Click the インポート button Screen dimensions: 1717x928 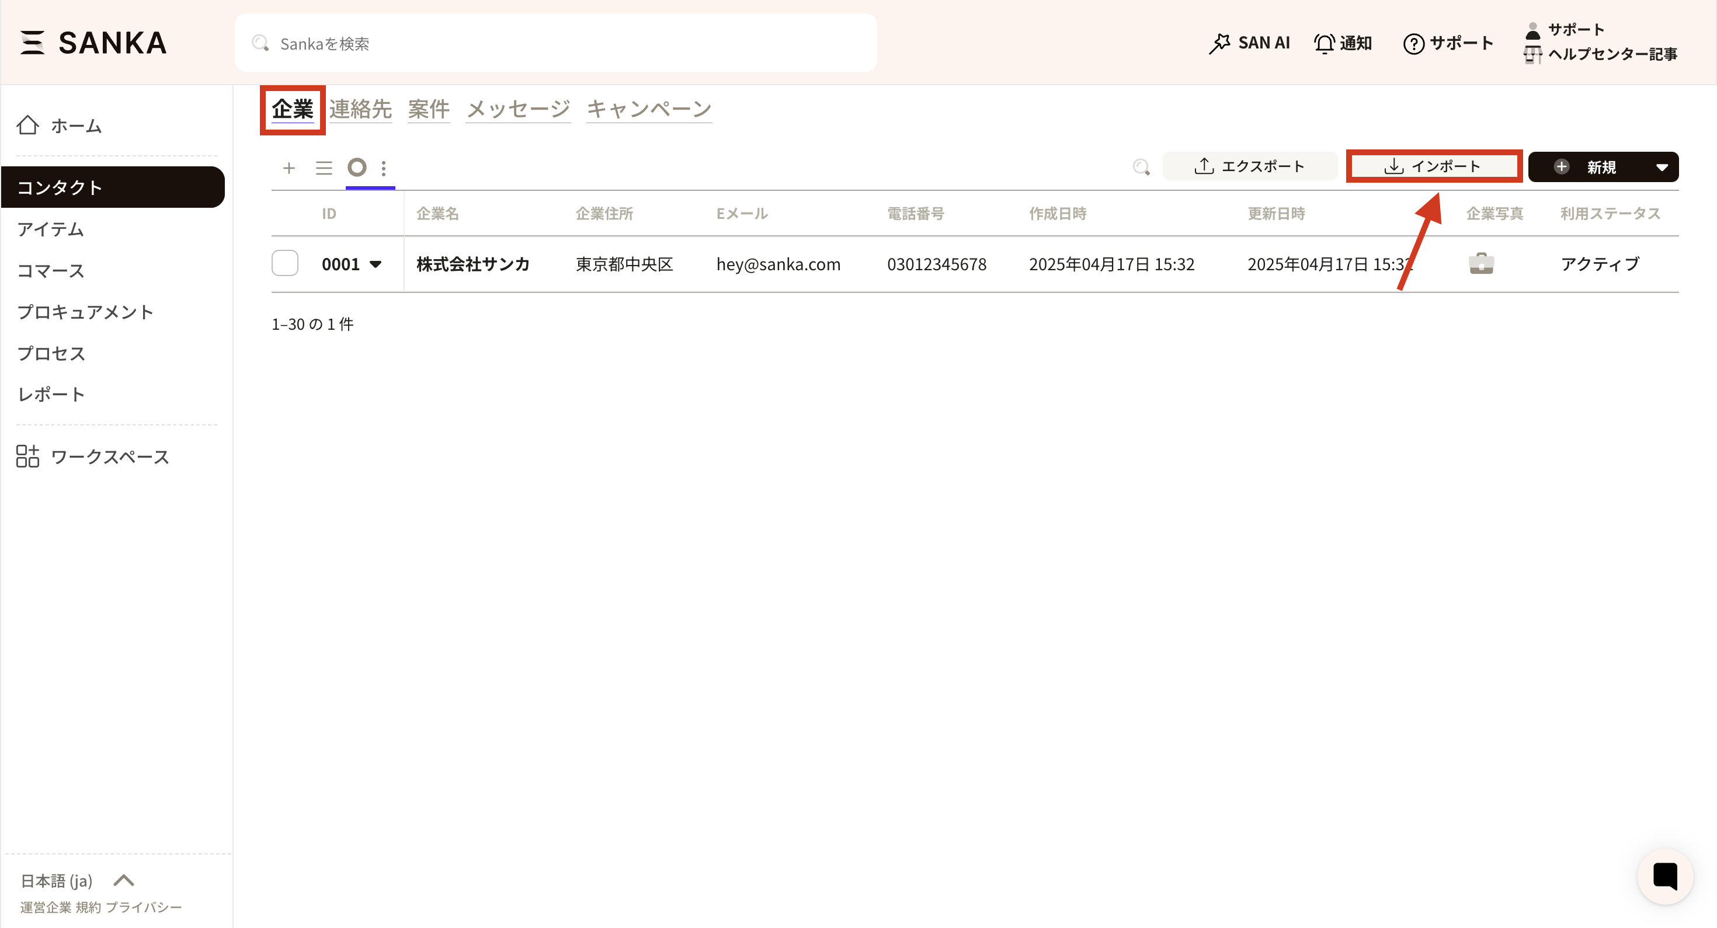[x=1433, y=166]
